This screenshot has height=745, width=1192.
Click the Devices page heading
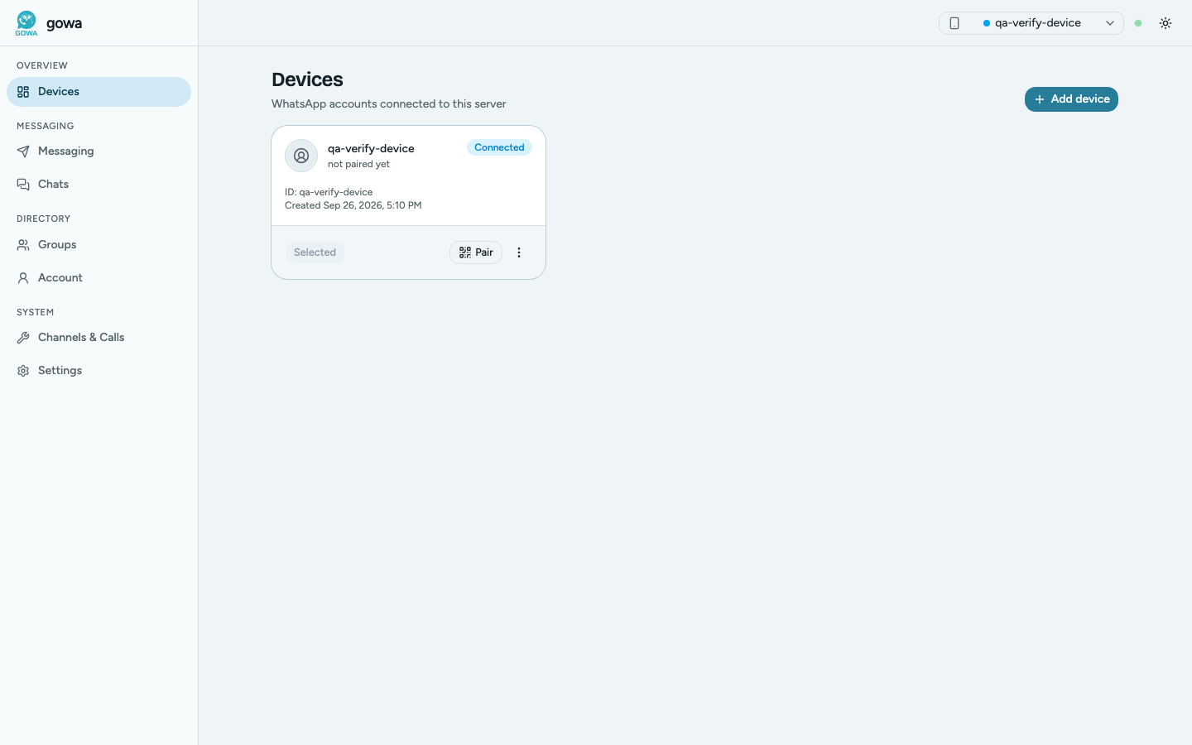[x=307, y=79]
